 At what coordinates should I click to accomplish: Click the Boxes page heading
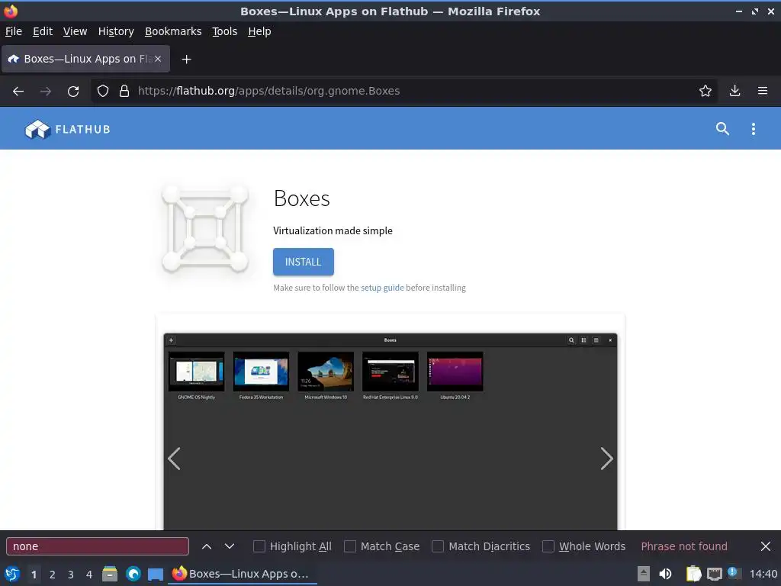click(302, 198)
